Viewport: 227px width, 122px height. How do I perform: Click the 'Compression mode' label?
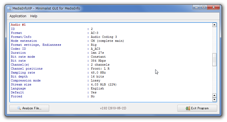point(26,80)
